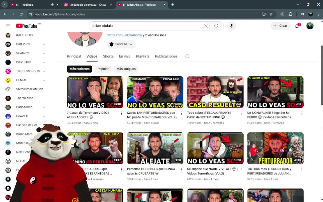Open The Weeknd subscription

coord(24,98)
